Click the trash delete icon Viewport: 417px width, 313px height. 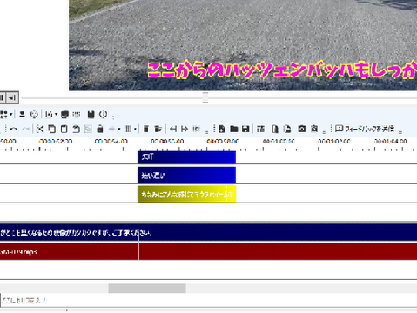[146, 129]
